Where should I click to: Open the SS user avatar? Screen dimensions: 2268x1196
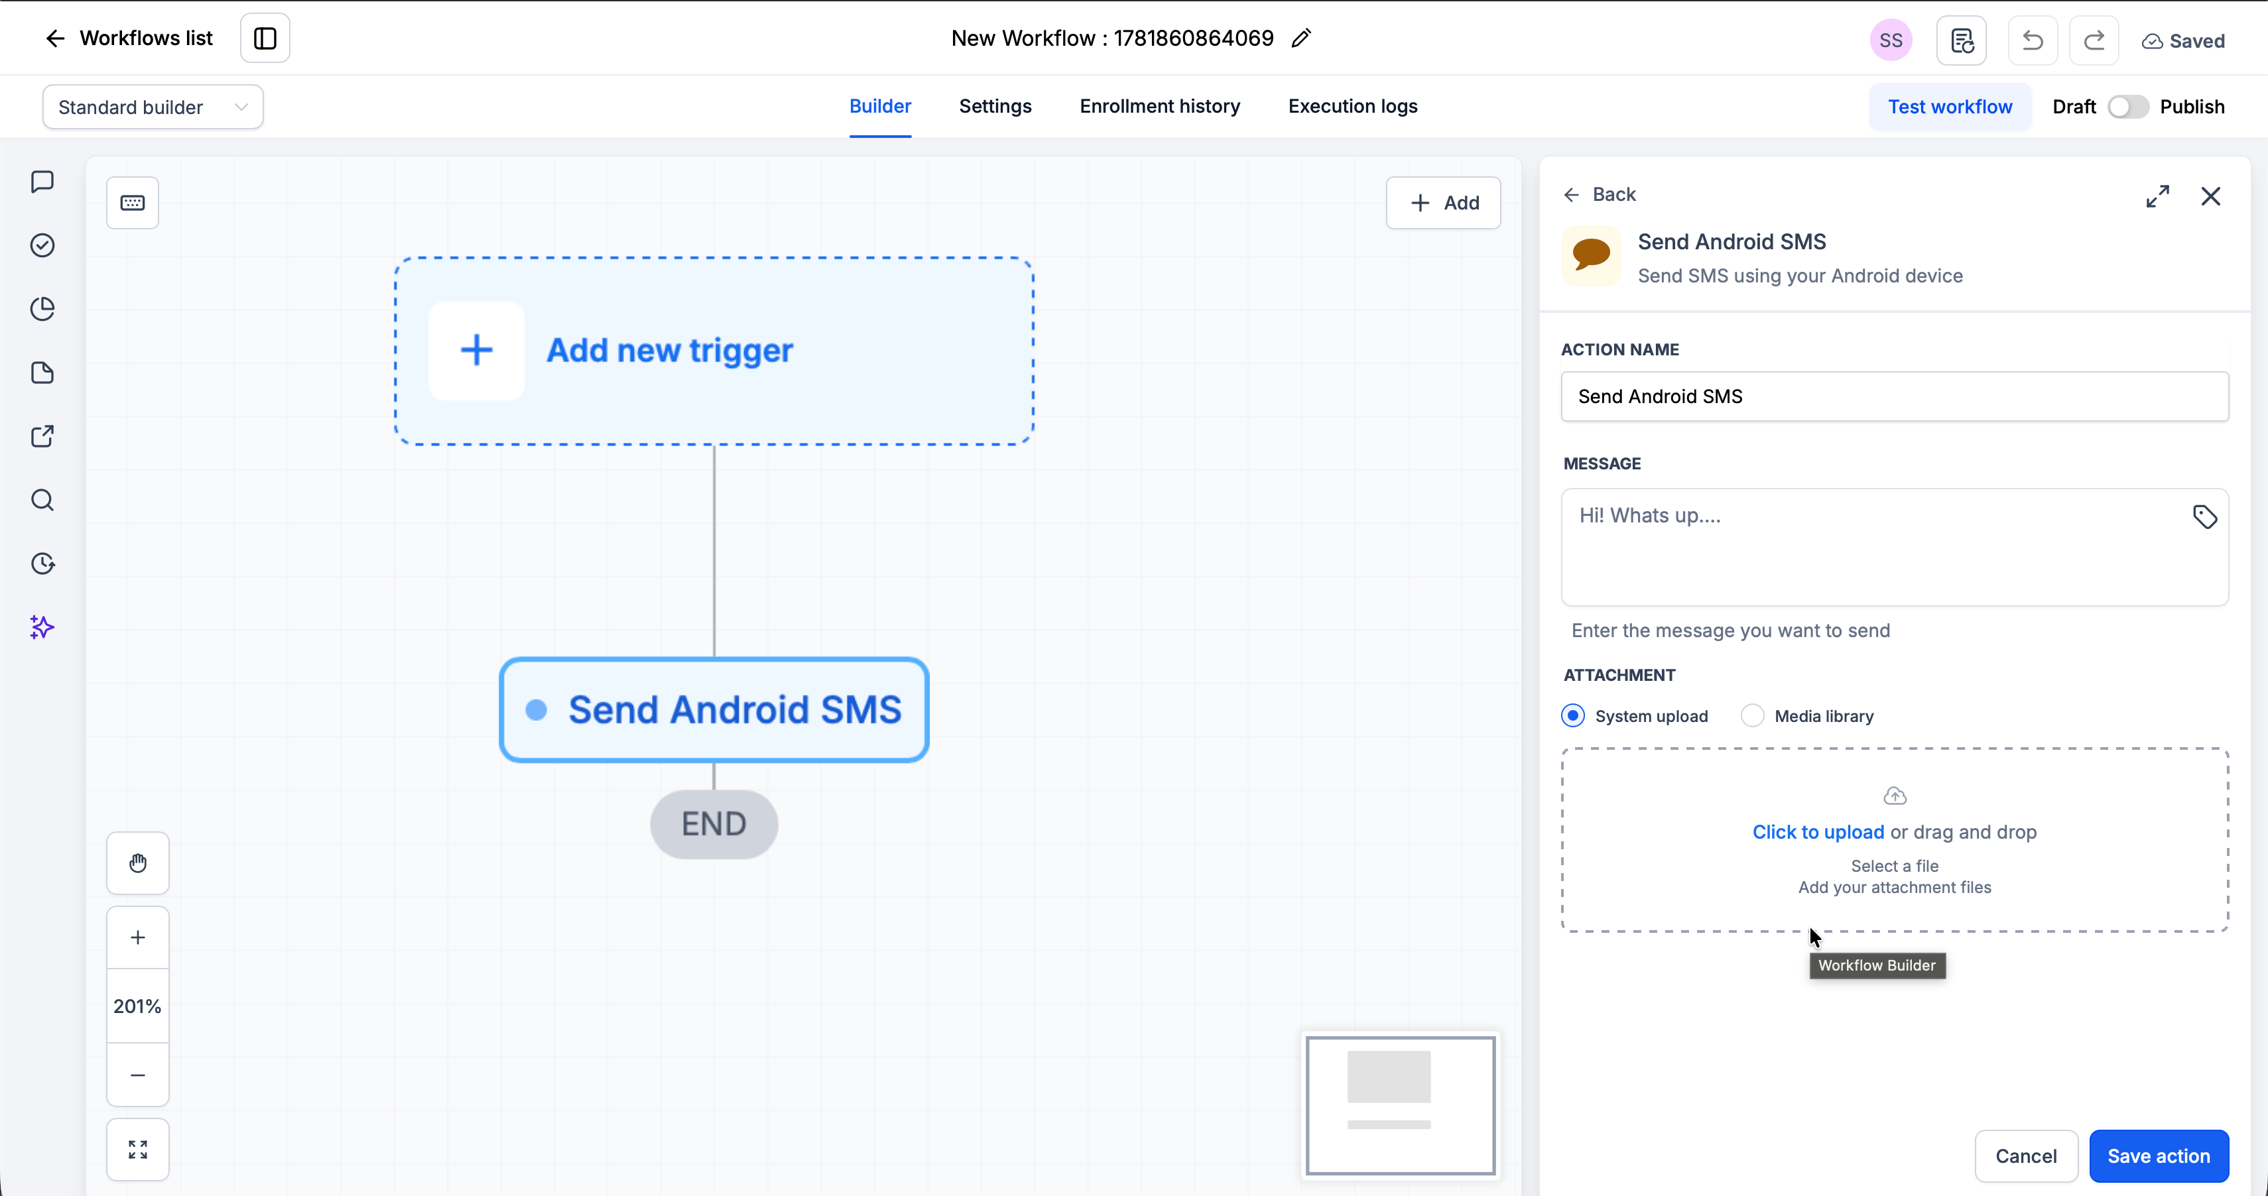pyautogui.click(x=1890, y=40)
